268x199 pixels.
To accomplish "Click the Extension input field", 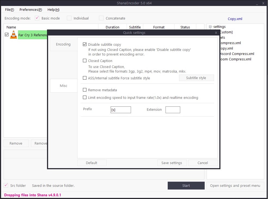I will 173,110.
